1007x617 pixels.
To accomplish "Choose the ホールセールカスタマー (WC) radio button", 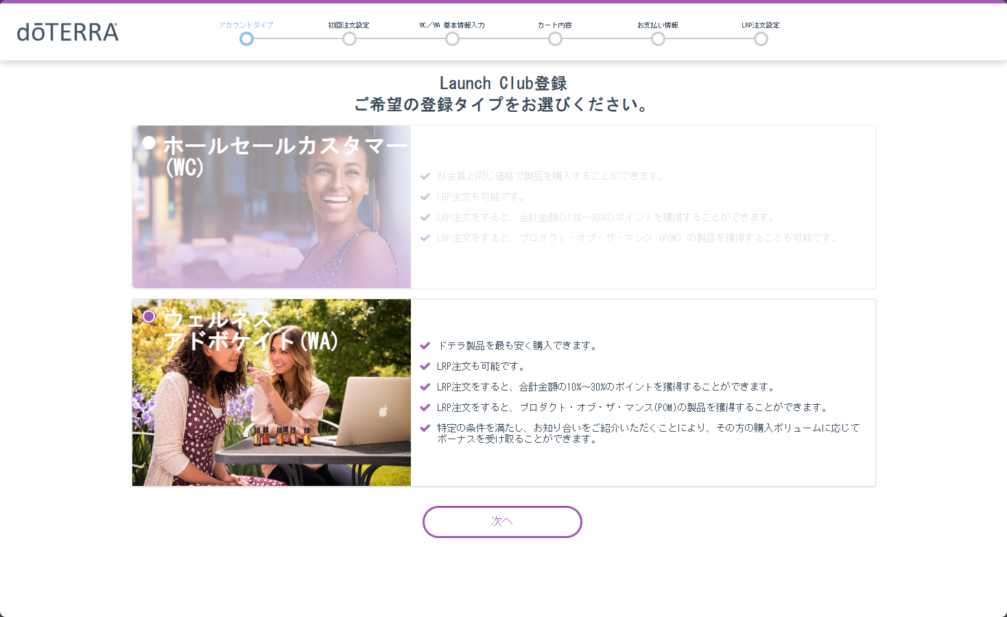I will (149, 143).
